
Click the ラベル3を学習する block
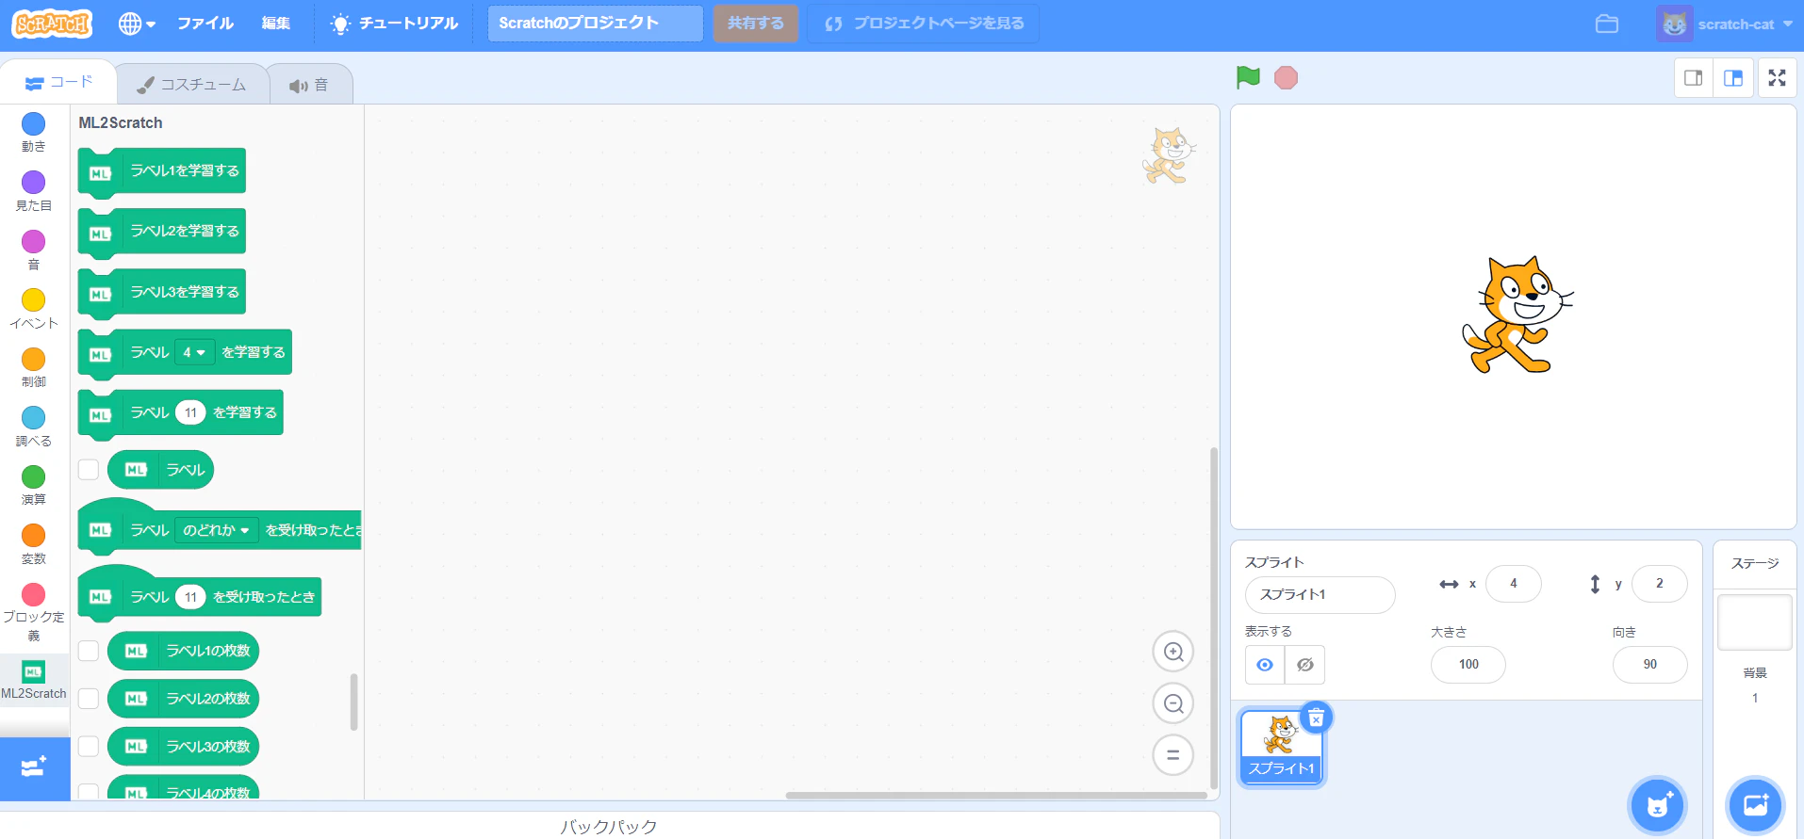tap(162, 293)
